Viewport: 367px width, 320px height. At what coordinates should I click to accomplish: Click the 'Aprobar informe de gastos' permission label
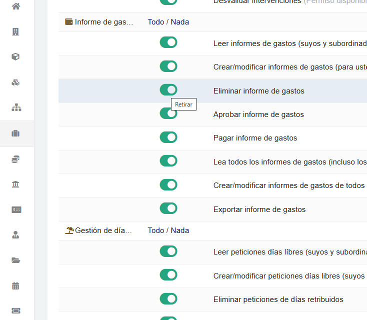[x=258, y=114]
